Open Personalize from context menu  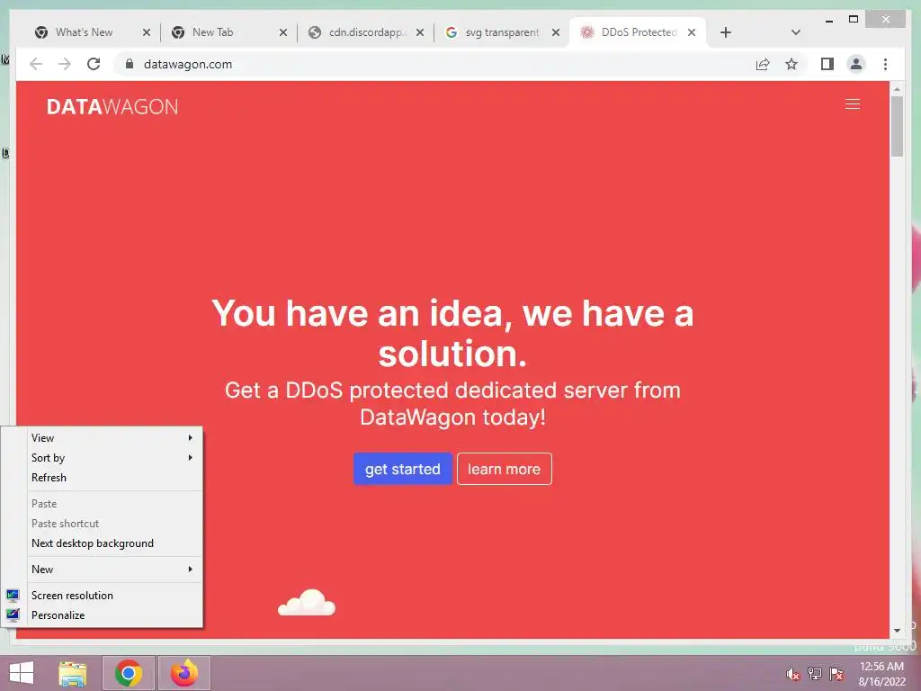pos(103,615)
